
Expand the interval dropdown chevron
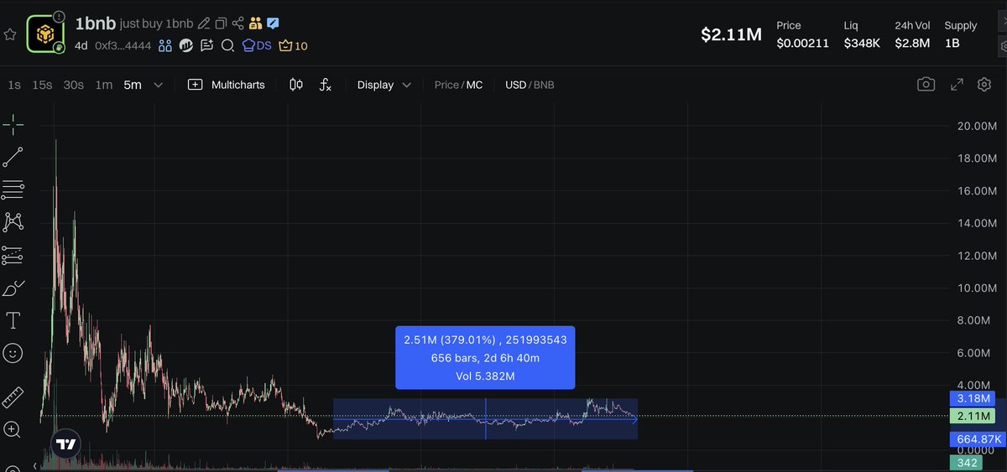pos(159,85)
